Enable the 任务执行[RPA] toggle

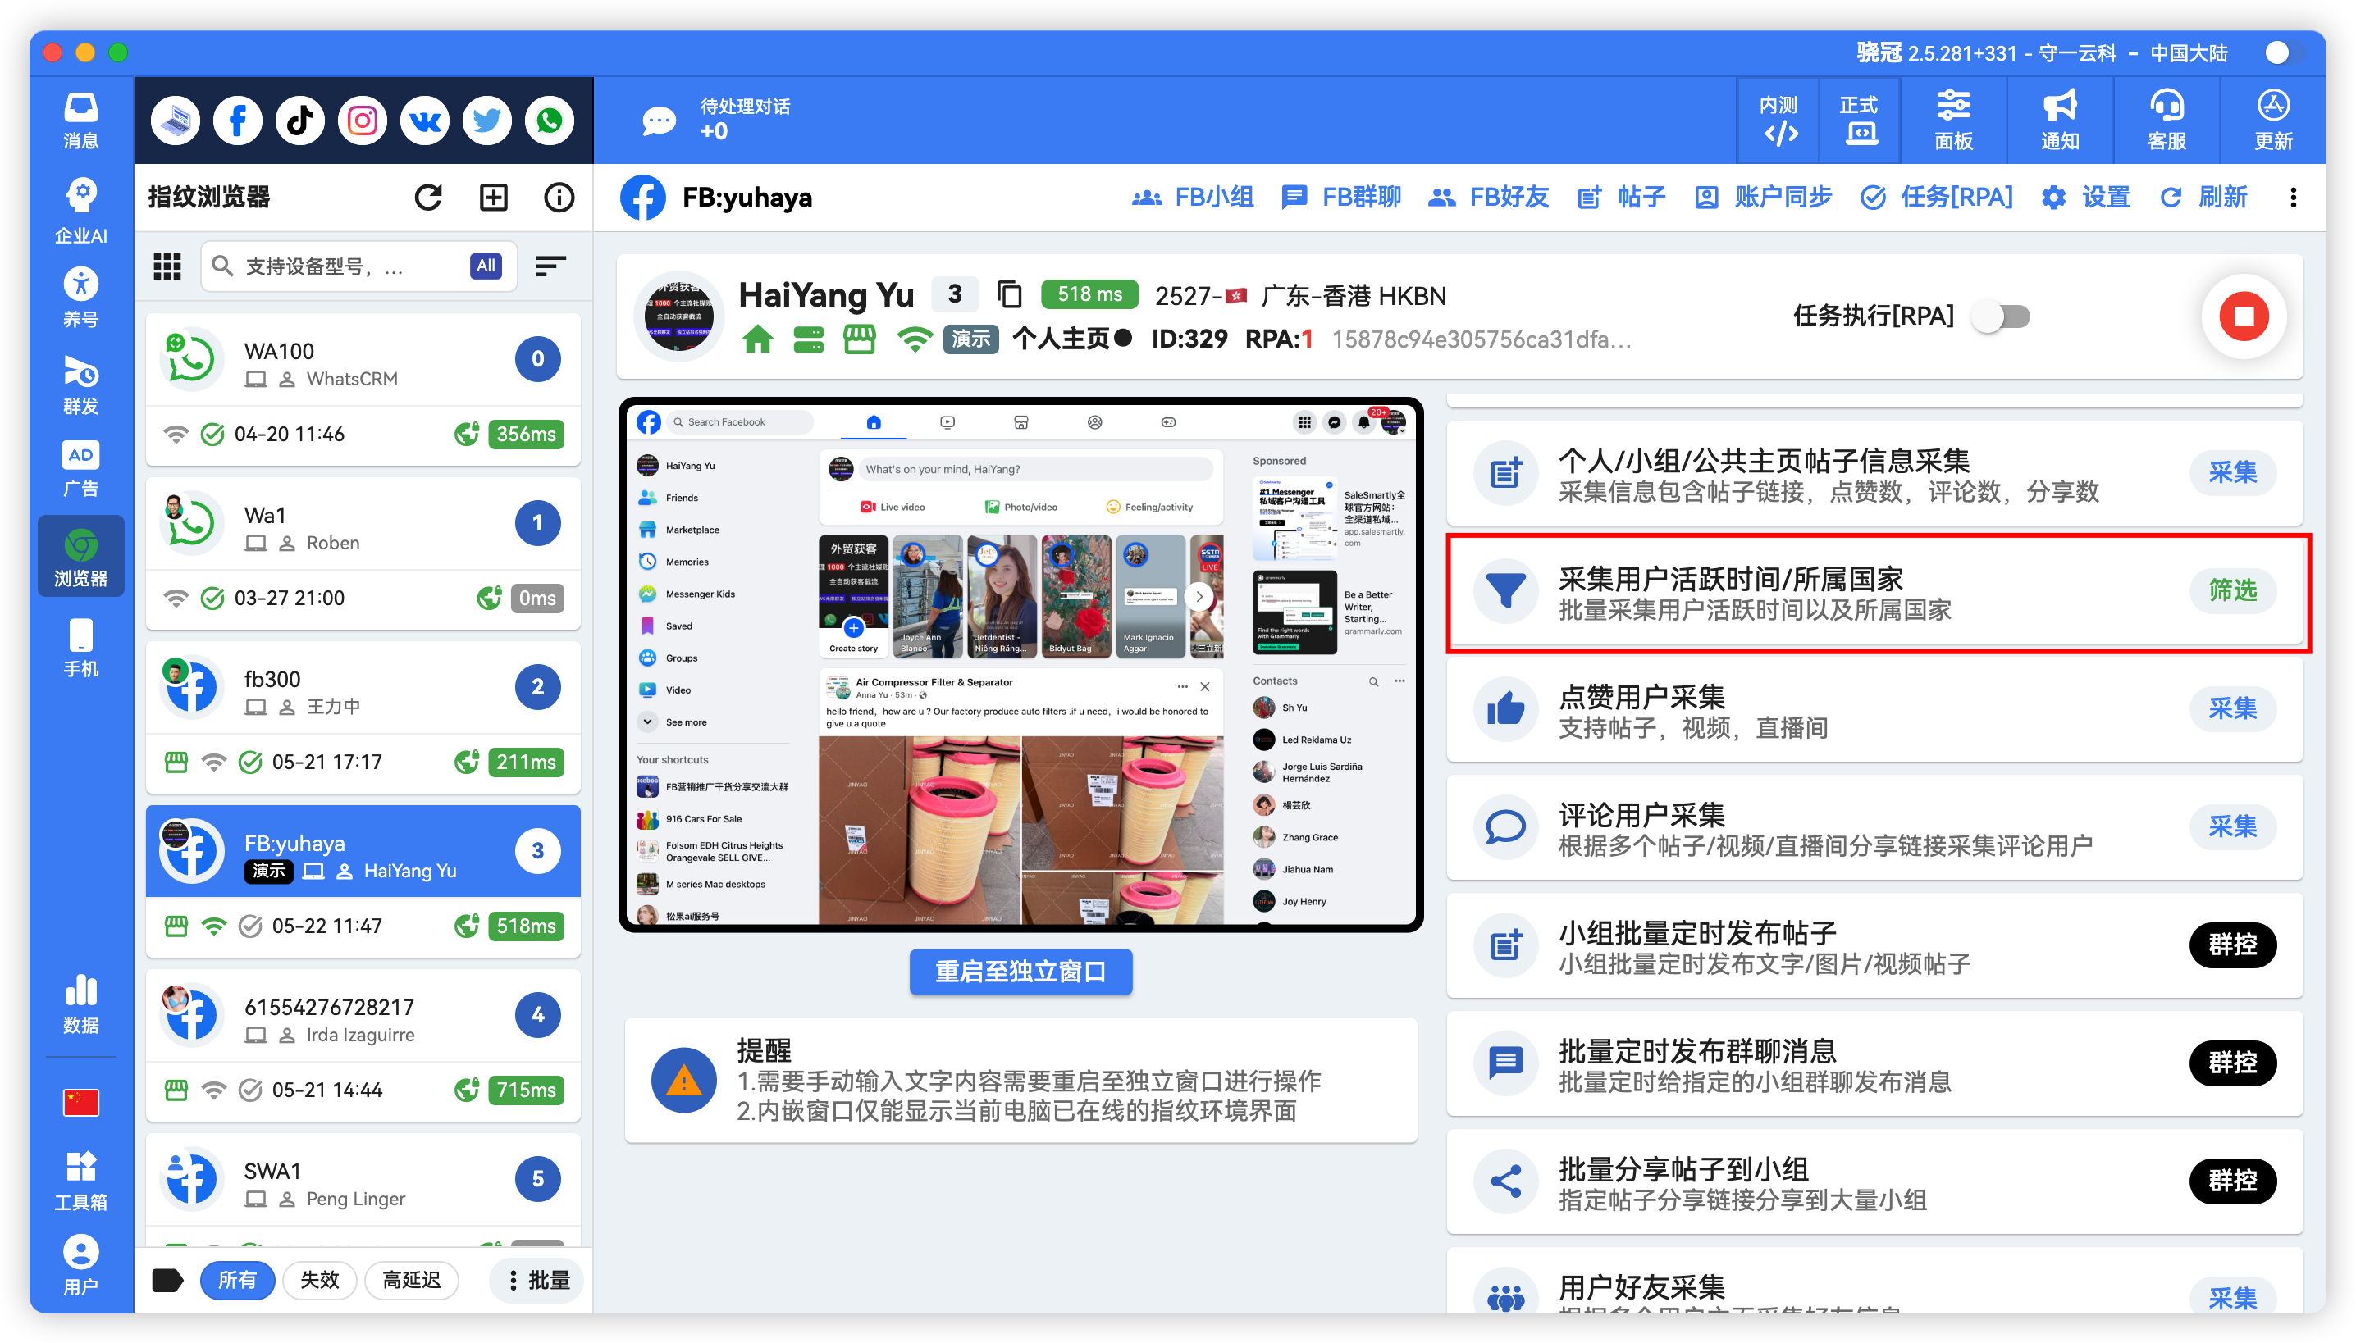pos(2002,316)
